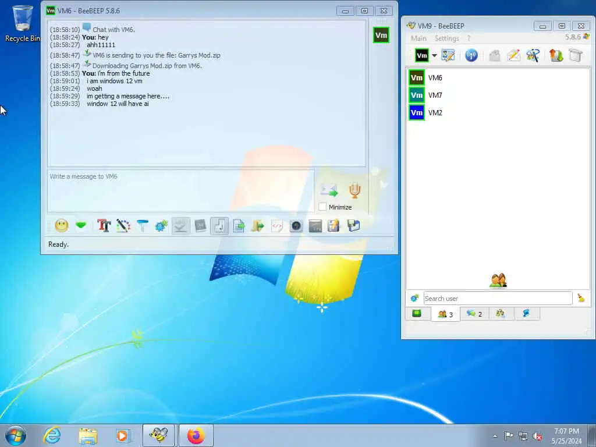The height and width of the screenshot is (447, 596).
Task: Select user VM2 in the user list
Action: (498, 112)
